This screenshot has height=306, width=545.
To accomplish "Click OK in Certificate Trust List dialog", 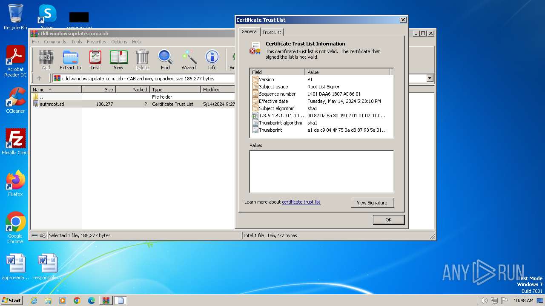I will click(x=388, y=220).
